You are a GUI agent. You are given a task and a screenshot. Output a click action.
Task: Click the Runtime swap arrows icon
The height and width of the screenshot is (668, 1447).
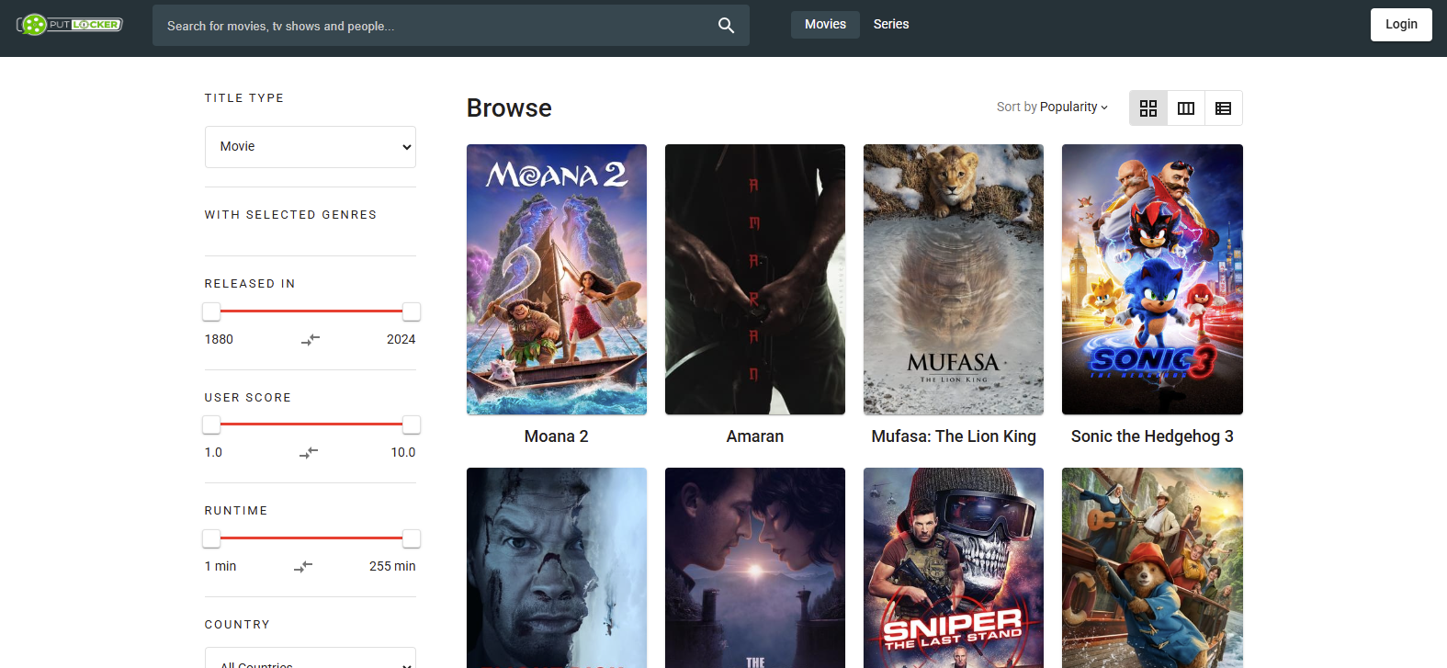tap(303, 566)
